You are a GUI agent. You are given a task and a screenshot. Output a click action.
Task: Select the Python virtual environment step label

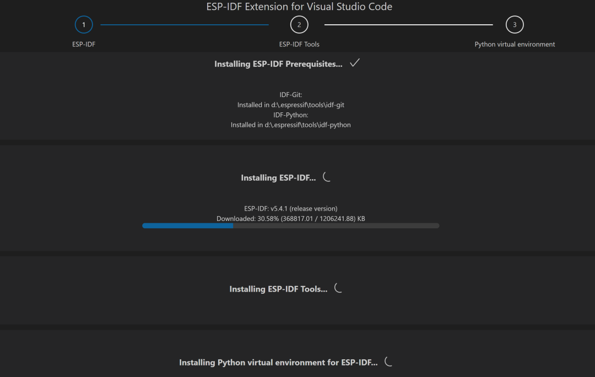tap(515, 44)
